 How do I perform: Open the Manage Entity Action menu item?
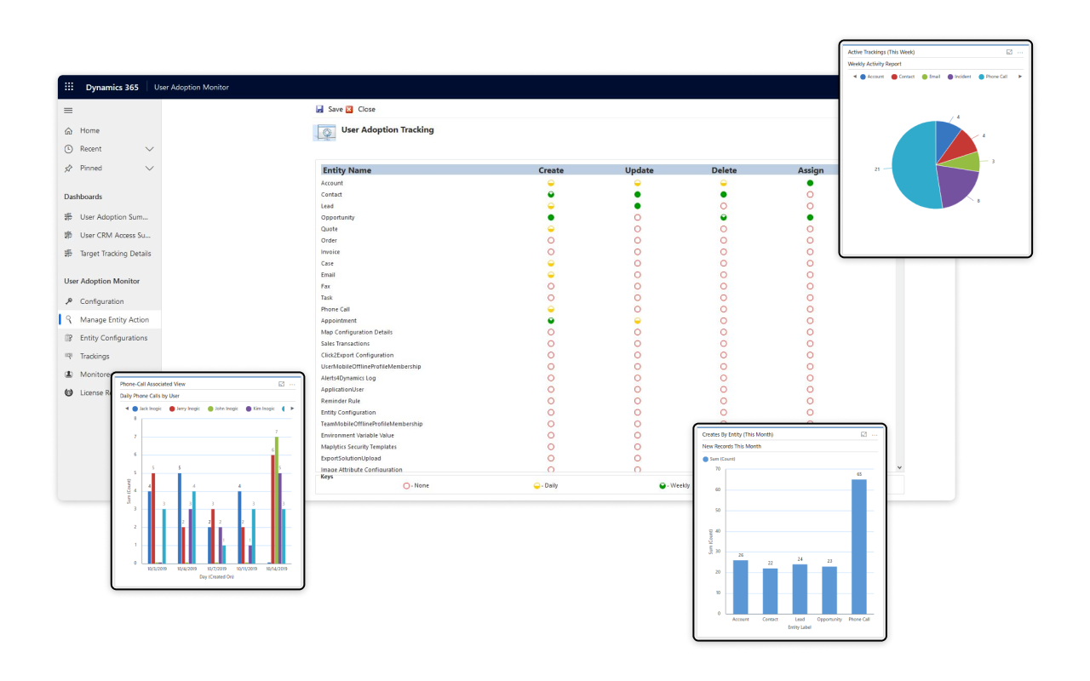[x=114, y=320]
